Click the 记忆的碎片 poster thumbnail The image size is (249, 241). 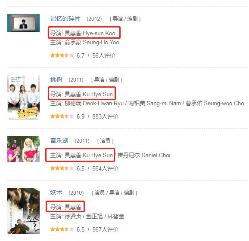(24, 23)
